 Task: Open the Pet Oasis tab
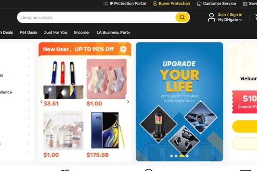tap(28, 33)
